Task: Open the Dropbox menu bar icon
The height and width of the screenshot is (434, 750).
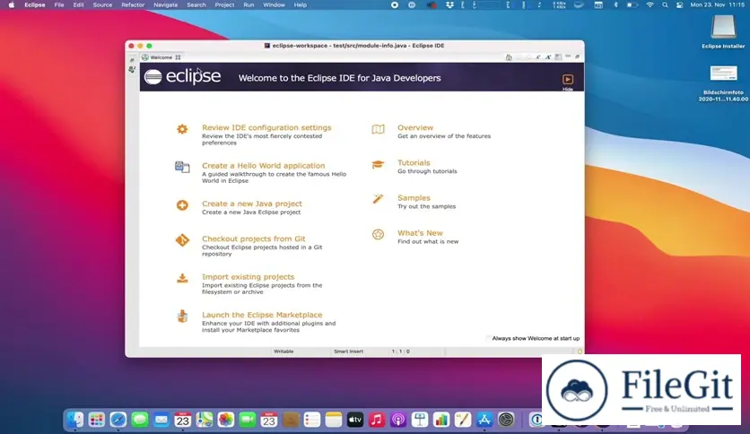Action: 449,4
